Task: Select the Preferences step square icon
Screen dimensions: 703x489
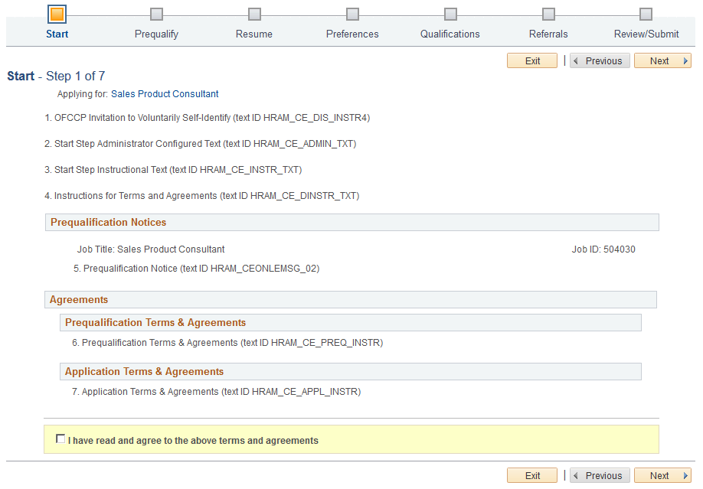Action: pyautogui.click(x=352, y=15)
